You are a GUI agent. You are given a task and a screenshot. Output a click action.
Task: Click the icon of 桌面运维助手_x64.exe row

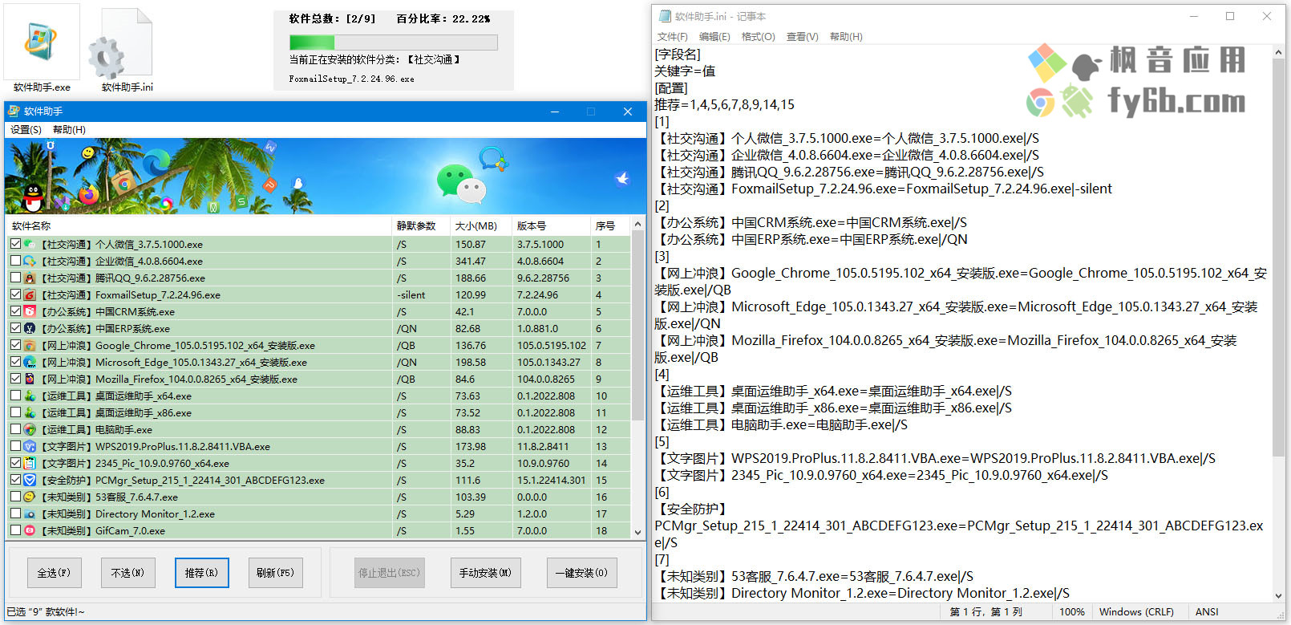[x=30, y=396]
